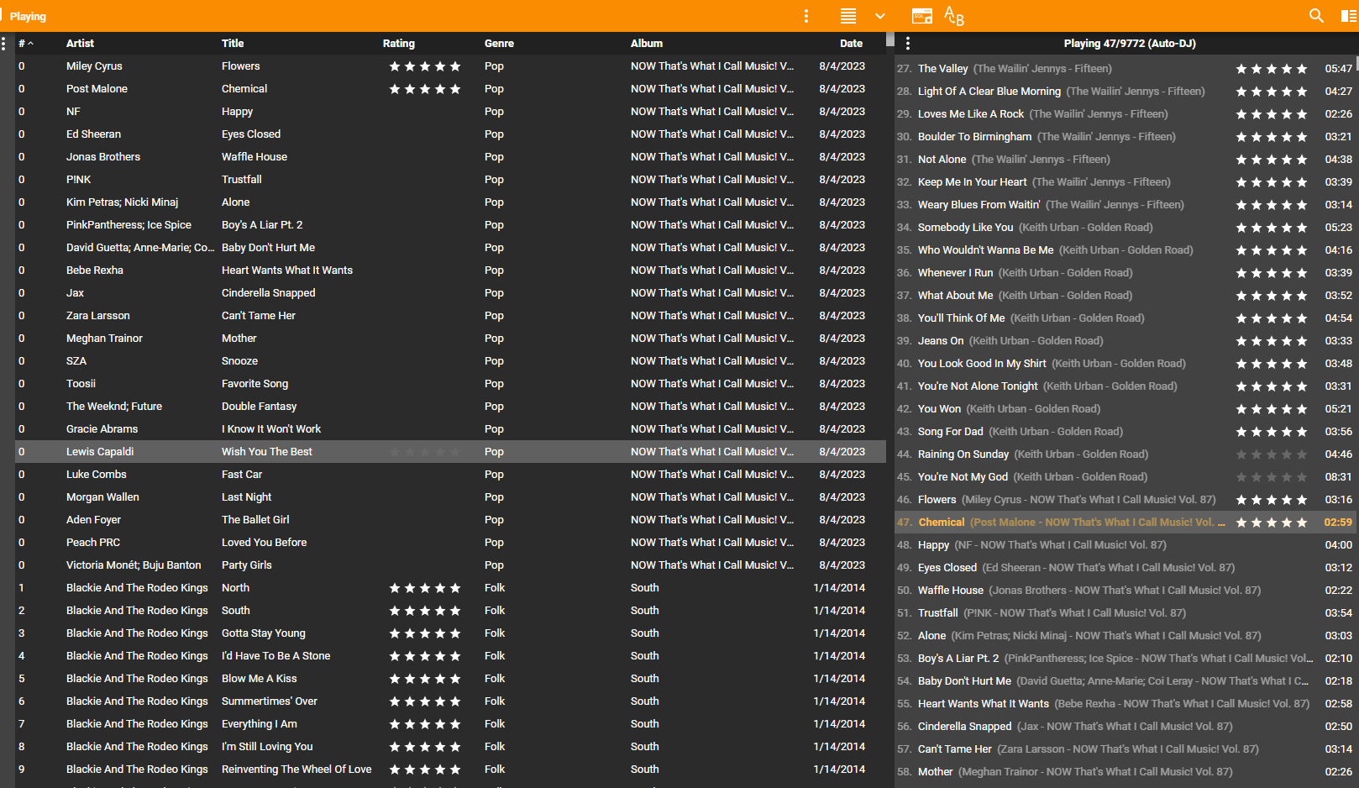
Task: Click the list view lines icon
Action: pos(848,16)
